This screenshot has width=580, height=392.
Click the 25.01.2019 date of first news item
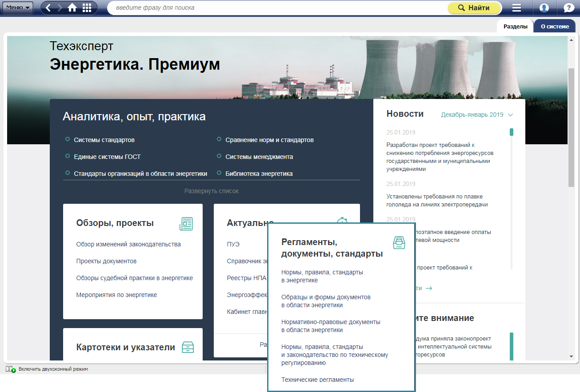point(401,132)
